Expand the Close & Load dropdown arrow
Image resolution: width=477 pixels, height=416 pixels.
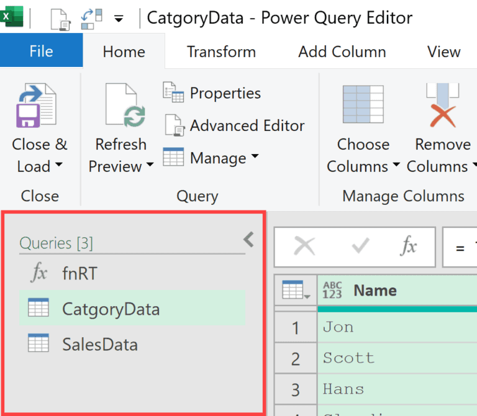(x=59, y=165)
